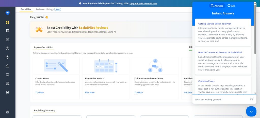Switch to the SocialPilot tab

26,9
